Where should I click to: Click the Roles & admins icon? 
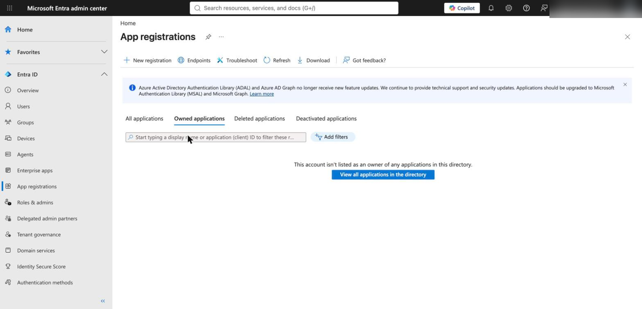point(8,202)
